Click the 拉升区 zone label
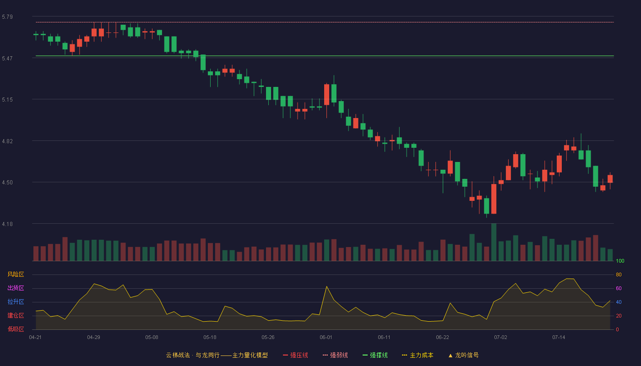This screenshot has height=366, width=641. tap(16, 302)
